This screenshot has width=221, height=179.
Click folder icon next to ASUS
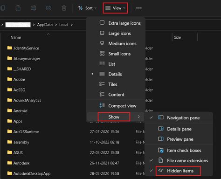click(x=10, y=152)
